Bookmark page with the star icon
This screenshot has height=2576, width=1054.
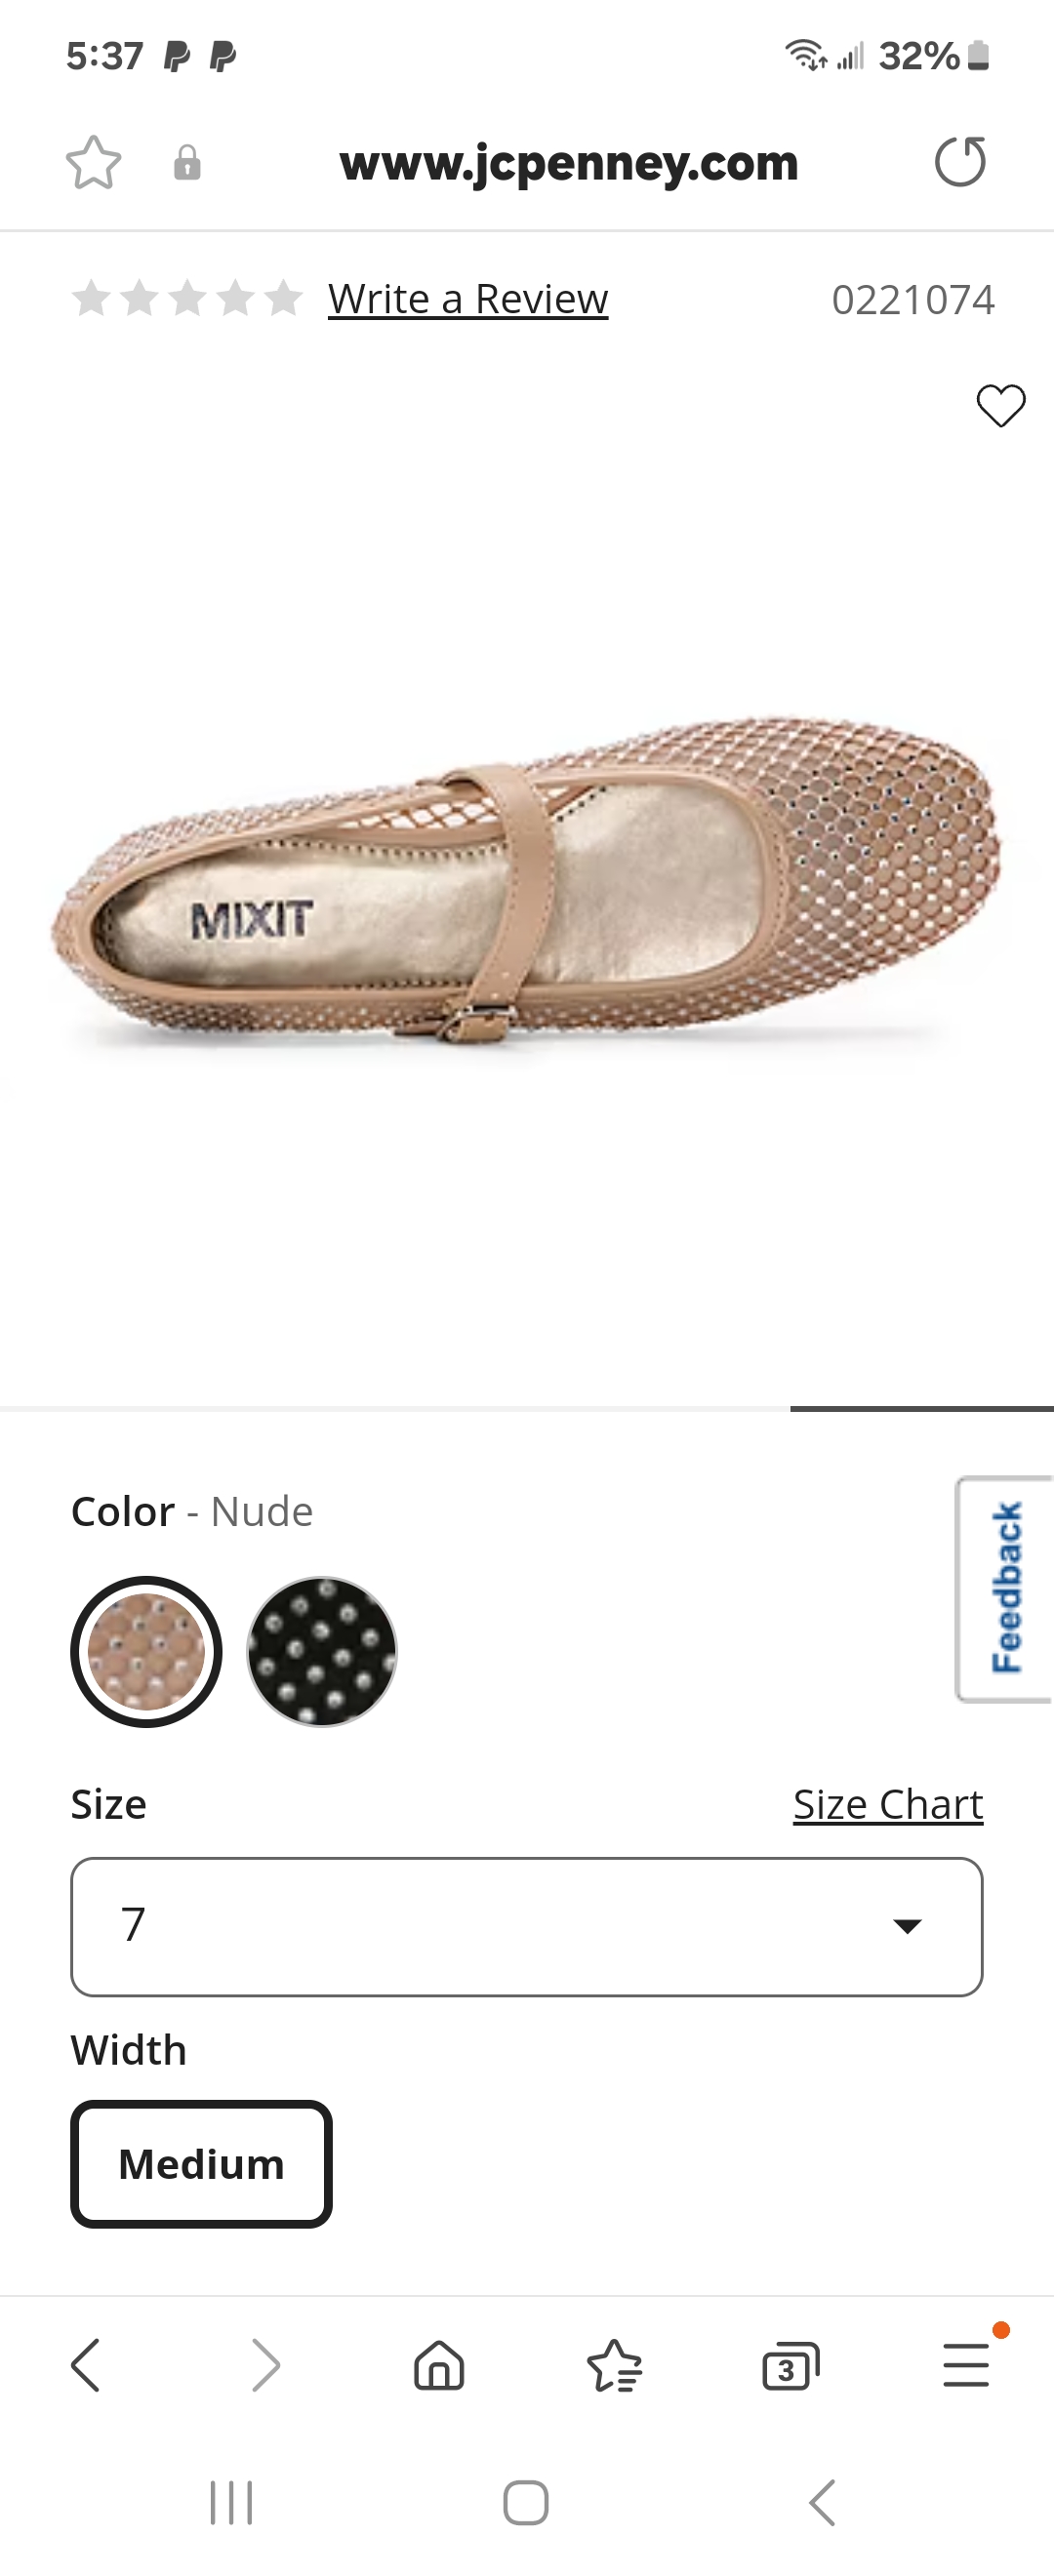(x=93, y=163)
